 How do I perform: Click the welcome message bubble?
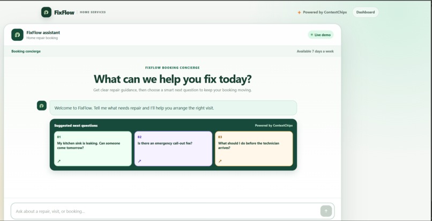[173, 108]
